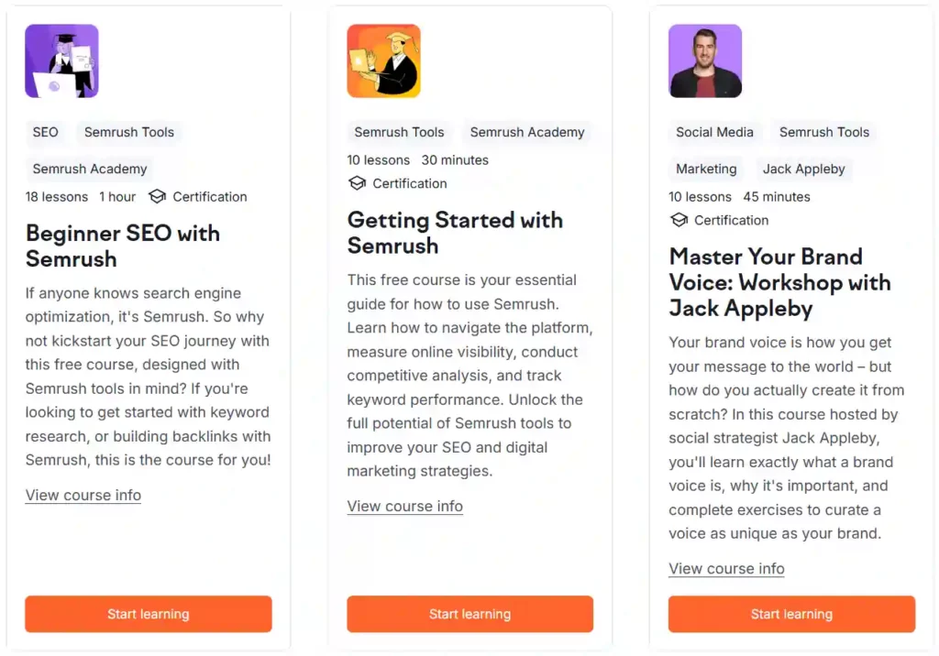Select the Semrush Tools tag on the rightmost card
Viewport: 939px width, 656px height.
(x=823, y=132)
